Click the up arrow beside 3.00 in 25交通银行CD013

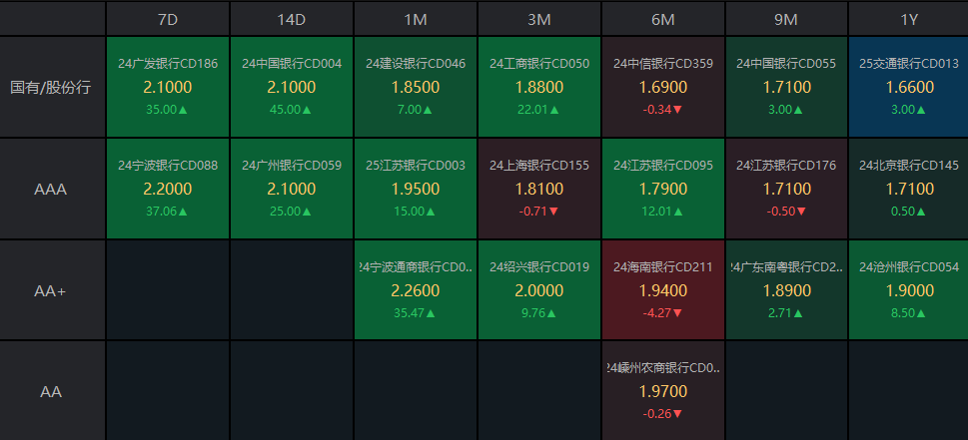pyautogui.click(x=925, y=110)
